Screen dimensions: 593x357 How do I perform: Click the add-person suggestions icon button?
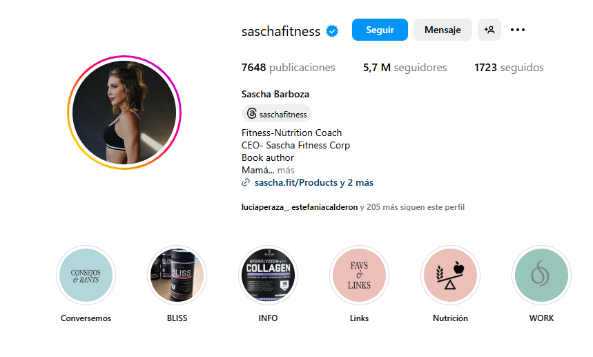pos(489,30)
